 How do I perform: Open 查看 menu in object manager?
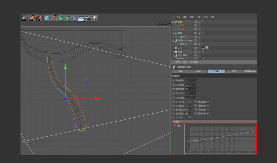[192, 17]
